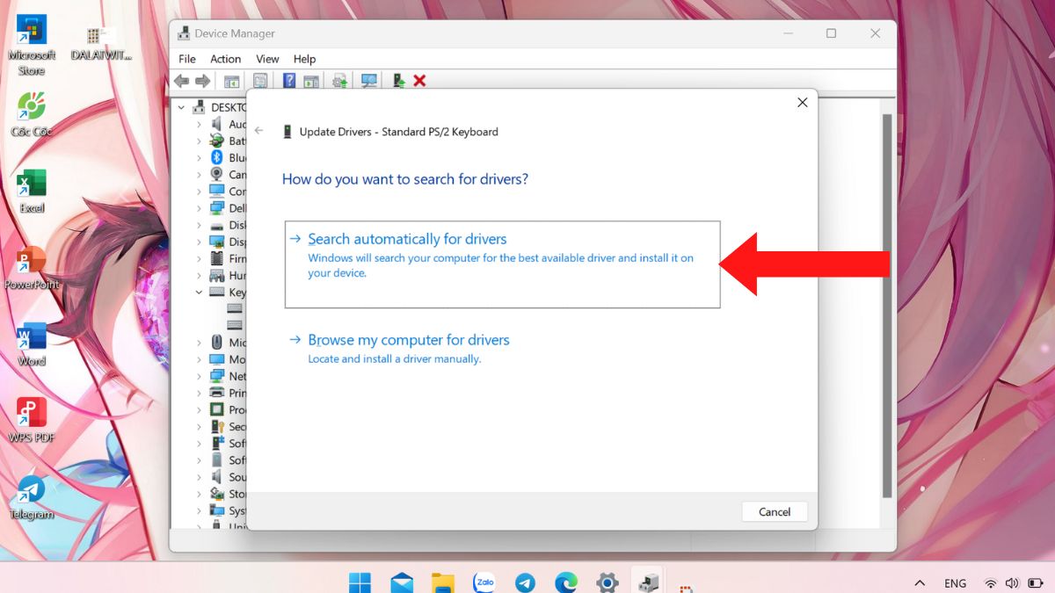Go back using the Update Drivers dialog arrow

coord(259,131)
